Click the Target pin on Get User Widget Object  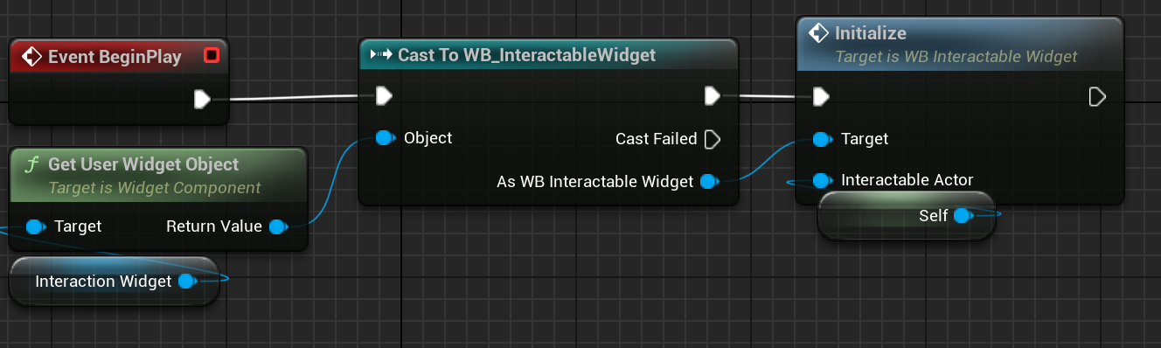pyautogui.click(x=35, y=226)
